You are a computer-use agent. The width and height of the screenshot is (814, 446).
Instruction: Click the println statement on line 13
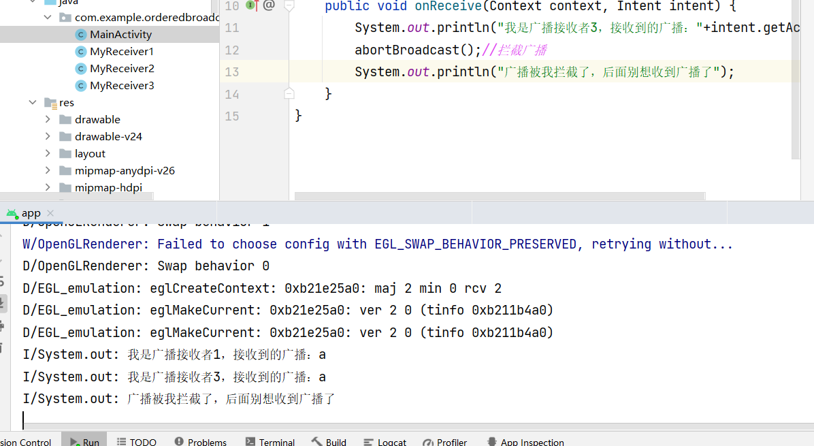544,72
